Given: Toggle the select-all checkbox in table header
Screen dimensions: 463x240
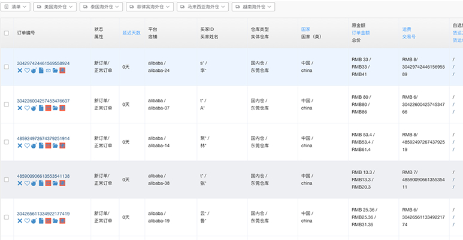Looking at the screenshot, I should pos(6,32).
